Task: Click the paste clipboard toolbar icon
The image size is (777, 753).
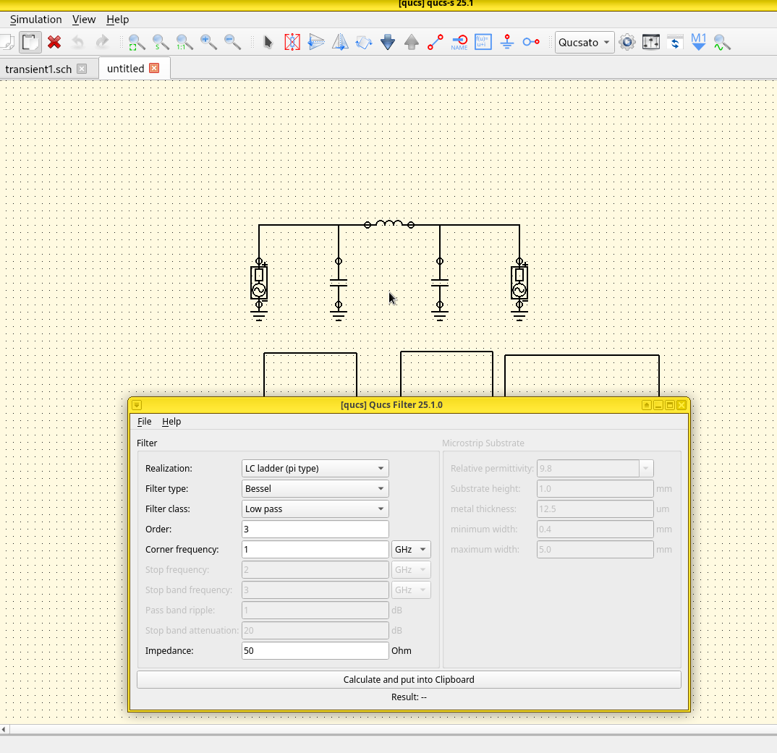Action: (30, 42)
